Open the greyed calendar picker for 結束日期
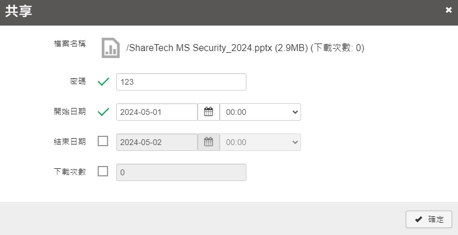The image size is (458, 235). tap(209, 142)
